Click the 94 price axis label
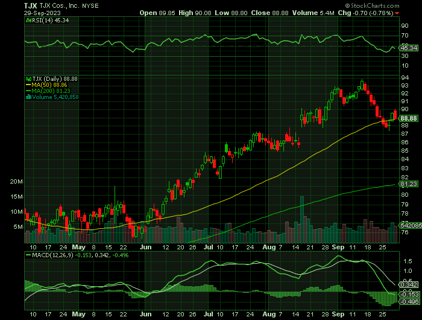This screenshot has width=422, height=320. (405, 78)
